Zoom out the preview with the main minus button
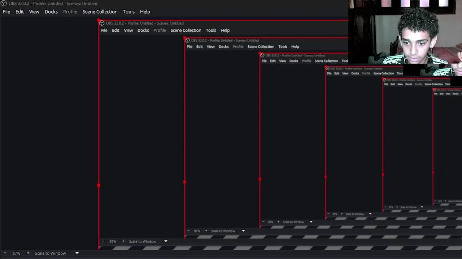This screenshot has width=462, height=259. (x=5, y=253)
